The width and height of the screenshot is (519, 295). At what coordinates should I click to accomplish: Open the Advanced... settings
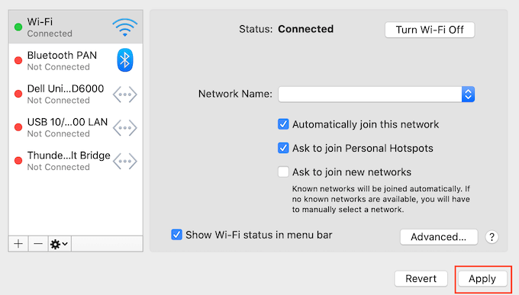click(x=439, y=237)
